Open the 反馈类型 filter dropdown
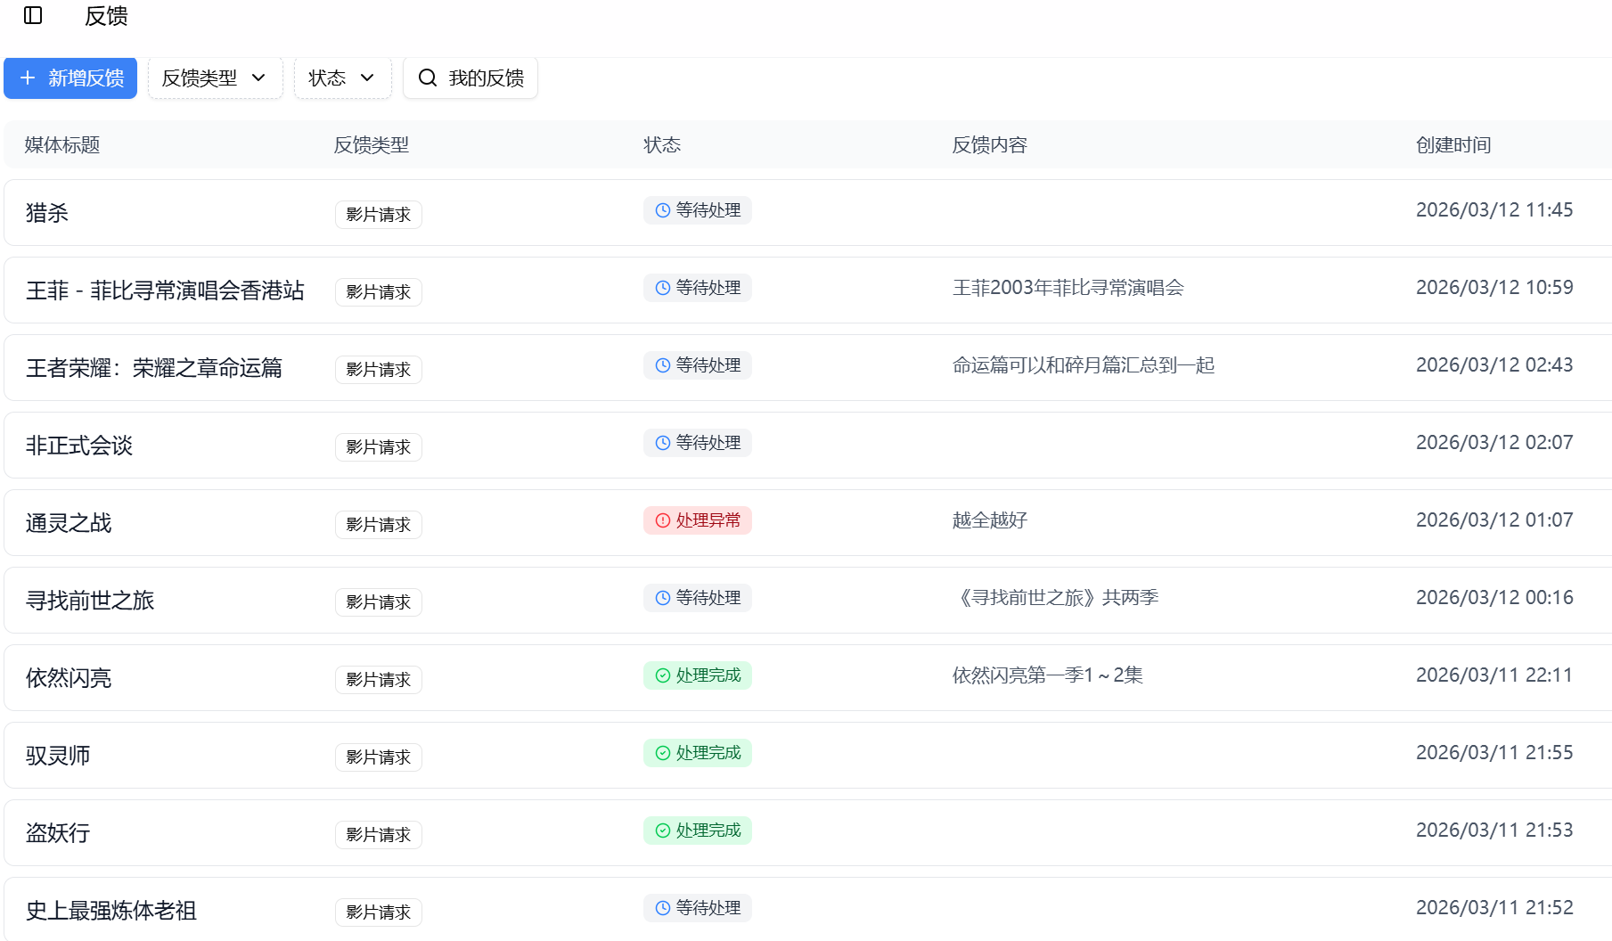Image resolution: width=1612 pixels, height=941 pixels. (215, 78)
